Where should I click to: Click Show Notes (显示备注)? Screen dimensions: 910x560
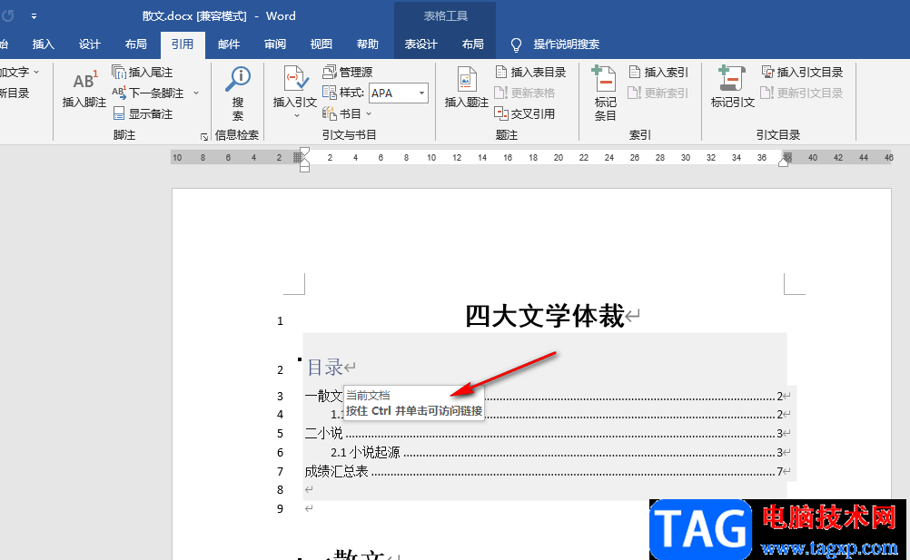tap(143, 113)
